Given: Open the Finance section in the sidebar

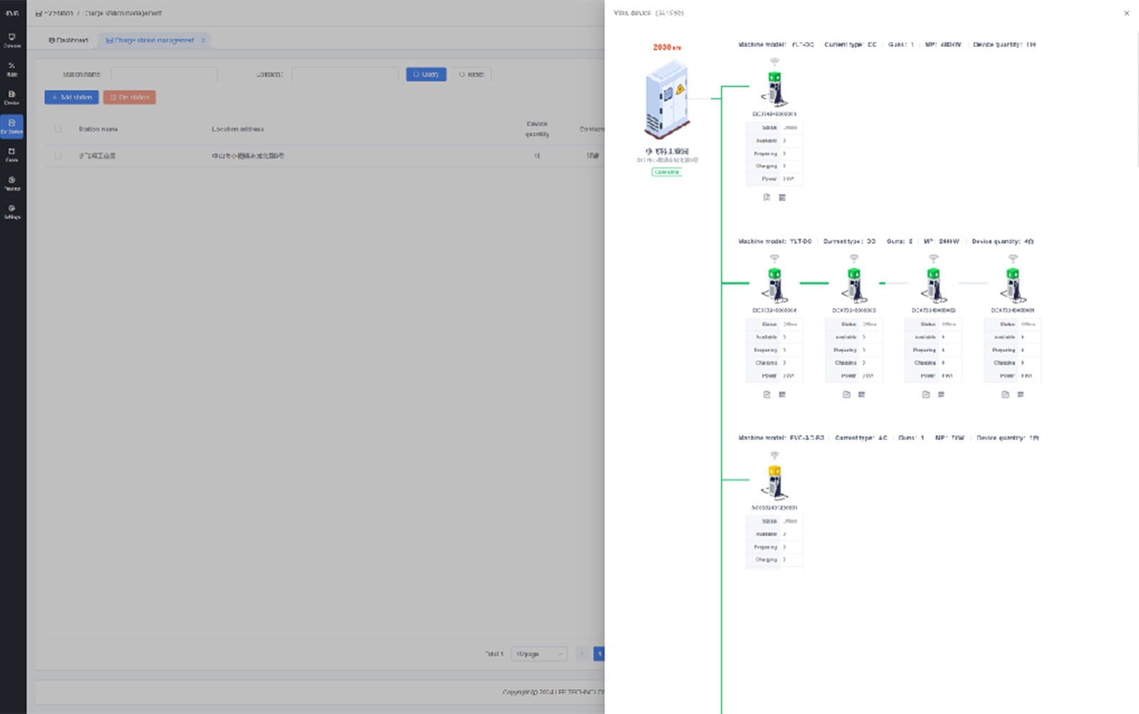Looking at the screenshot, I should 12,183.
